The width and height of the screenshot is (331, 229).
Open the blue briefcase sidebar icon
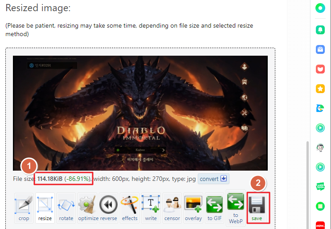tap(320, 49)
